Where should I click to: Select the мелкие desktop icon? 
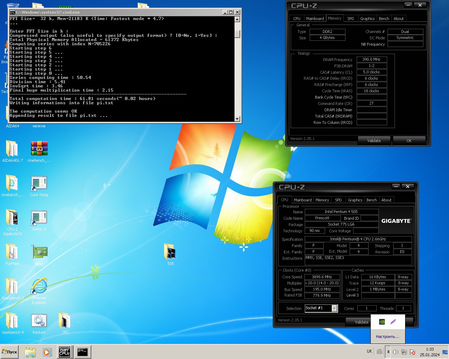[39, 126]
